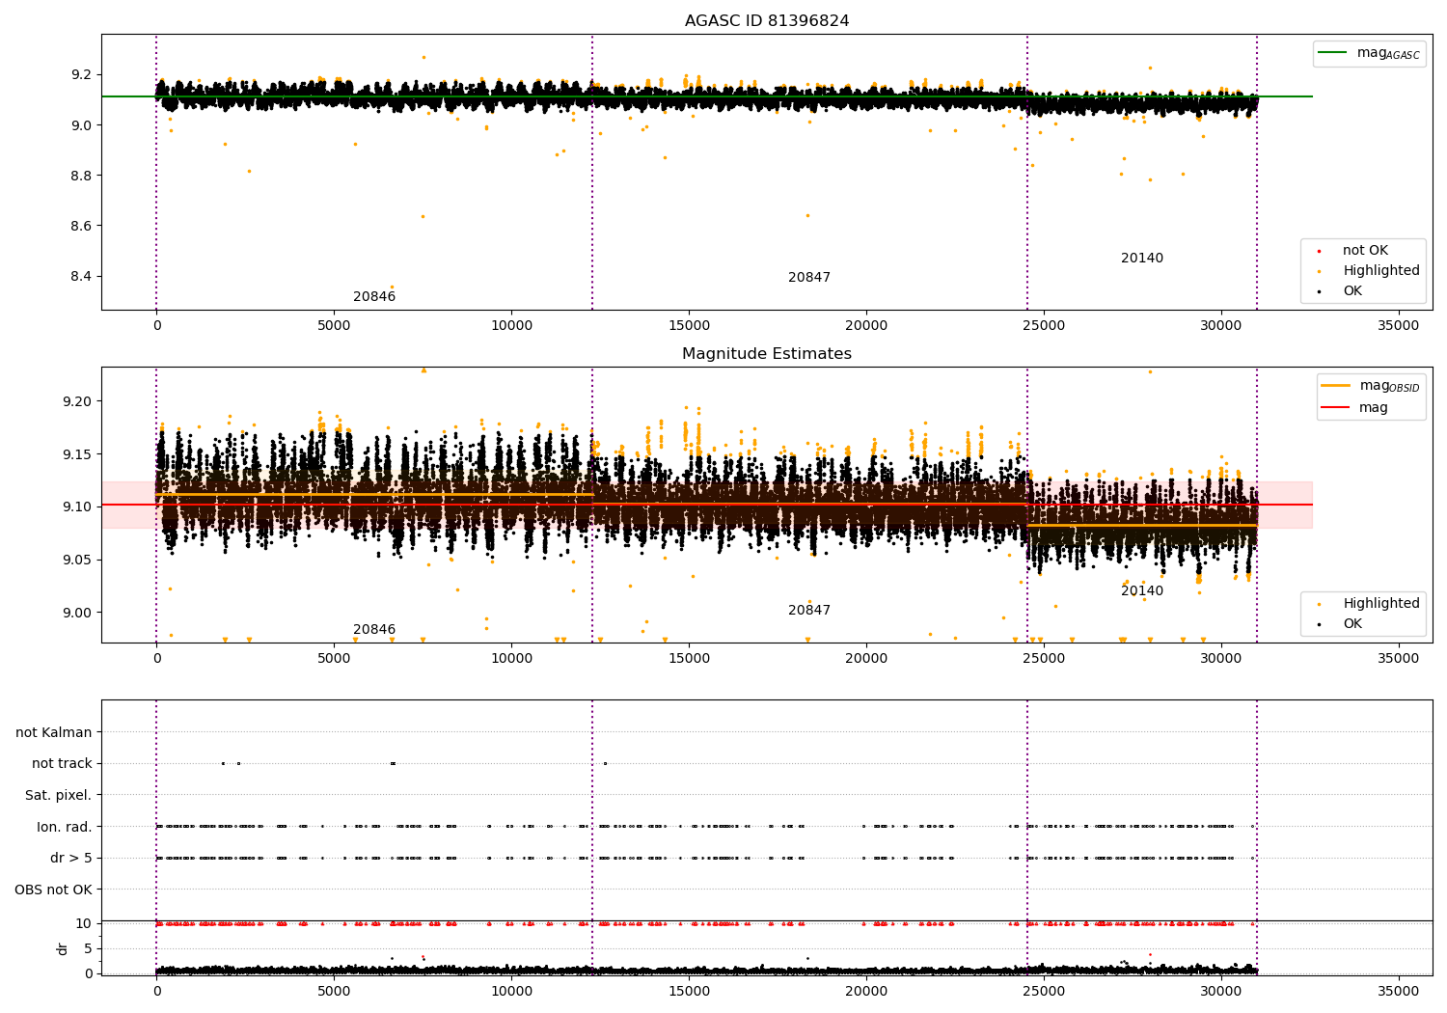Click the 'not track' row label
Image resolution: width=1447 pixels, height=1013 pixels.
[x=62, y=763]
